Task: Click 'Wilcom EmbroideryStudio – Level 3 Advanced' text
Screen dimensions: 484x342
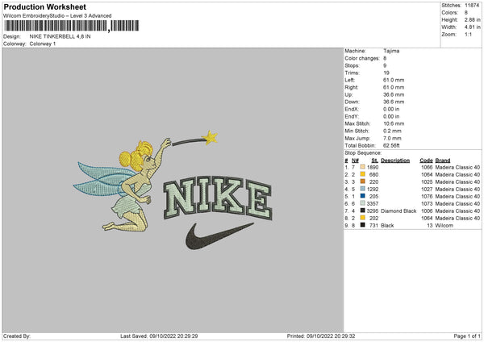Action: [57, 16]
